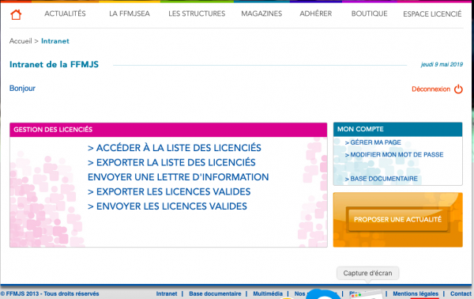
Task: Click the footer Intranet link
Action: click(x=167, y=293)
